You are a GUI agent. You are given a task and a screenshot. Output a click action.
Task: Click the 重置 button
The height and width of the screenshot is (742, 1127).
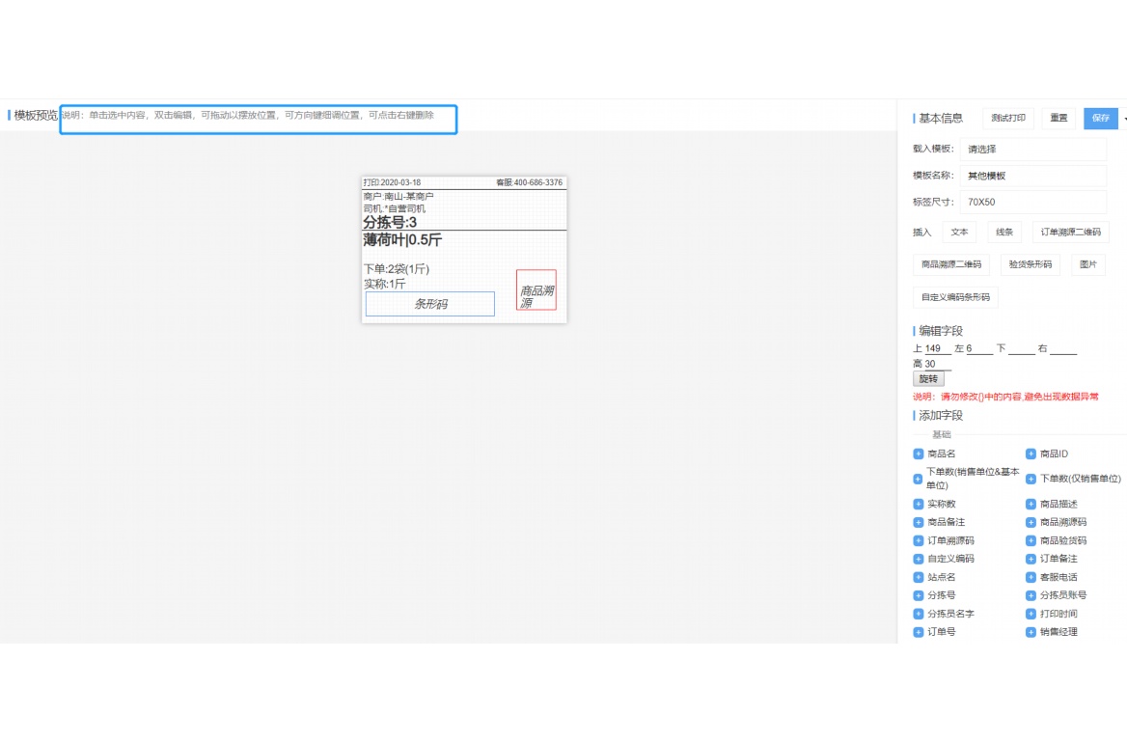pyautogui.click(x=1058, y=118)
